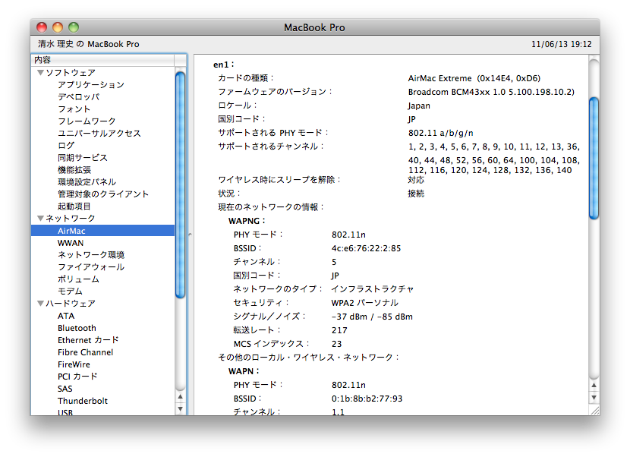Select 同期サービス in the sidebar

click(x=83, y=158)
